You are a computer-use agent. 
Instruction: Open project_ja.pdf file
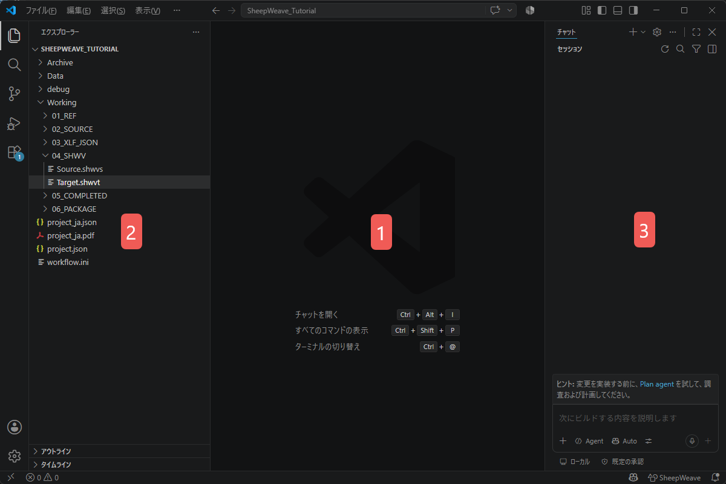coord(119,235)
